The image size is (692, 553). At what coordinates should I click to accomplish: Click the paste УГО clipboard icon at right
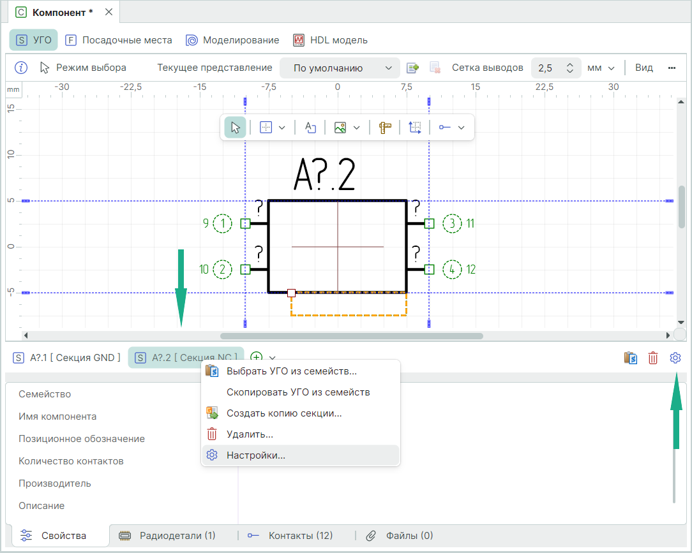coord(631,358)
